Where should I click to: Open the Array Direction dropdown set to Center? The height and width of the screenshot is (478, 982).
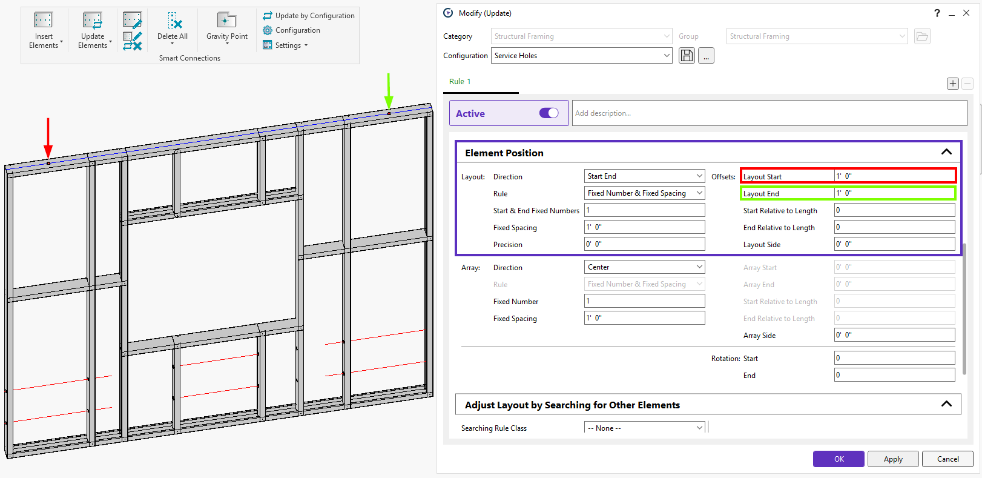click(644, 267)
